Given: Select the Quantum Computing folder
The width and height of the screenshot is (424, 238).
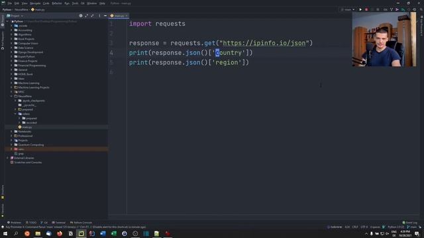Looking at the screenshot, I should pos(30,145).
